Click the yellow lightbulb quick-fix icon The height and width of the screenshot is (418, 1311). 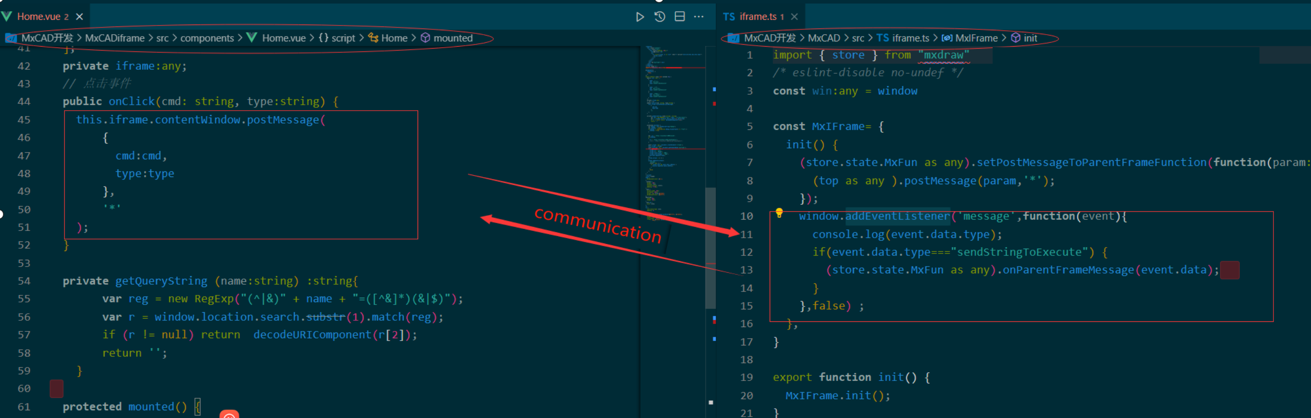click(779, 213)
